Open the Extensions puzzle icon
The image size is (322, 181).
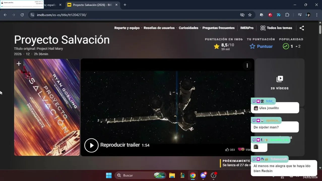tap(287, 15)
